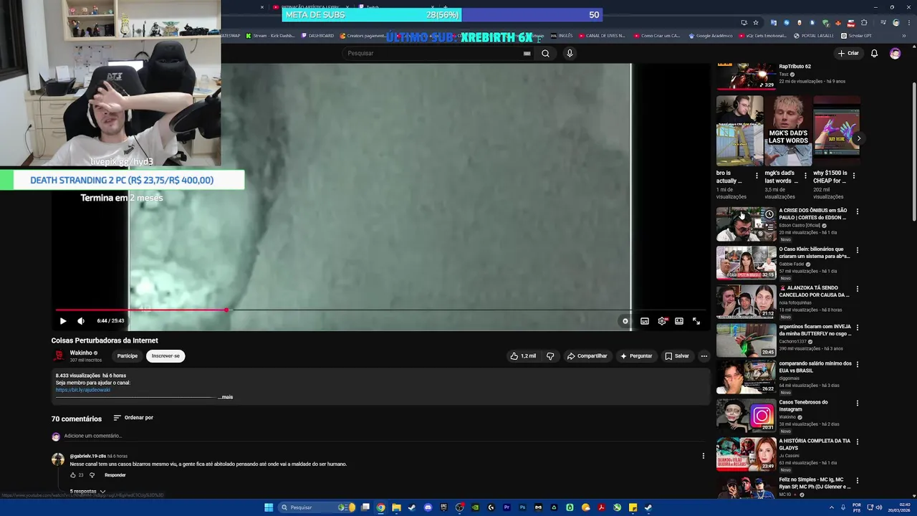The width and height of the screenshot is (917, 516).
Task: Open options for 'why $1500 is CHEAP' short
Action: coord(854,176)
